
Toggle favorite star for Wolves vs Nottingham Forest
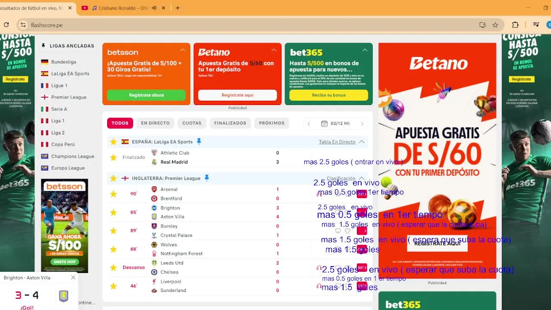[113, 249]
